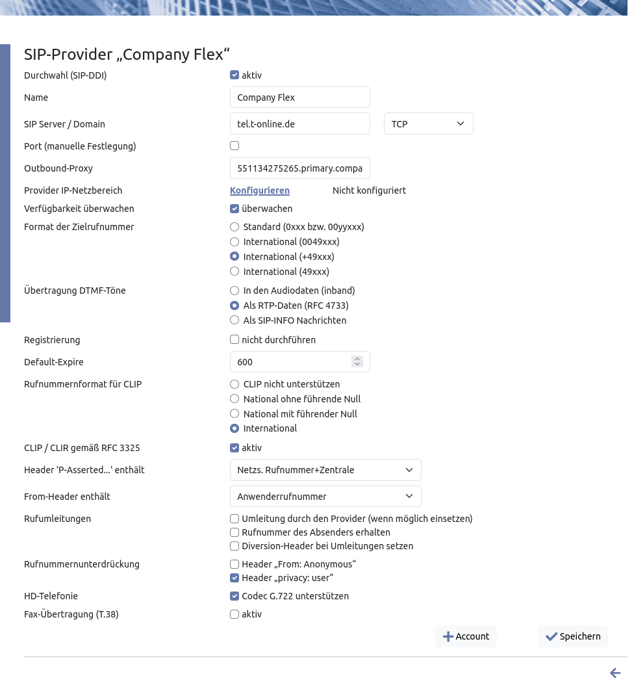The height and width of the screenshot is (689, 634).
Task: Open the From-Header Anwenderrufnummer dropdown
Action: [x=325, y=496]
